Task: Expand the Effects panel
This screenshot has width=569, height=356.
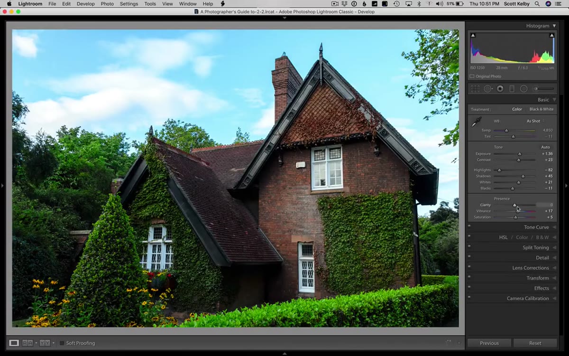Action: point(554,288)
